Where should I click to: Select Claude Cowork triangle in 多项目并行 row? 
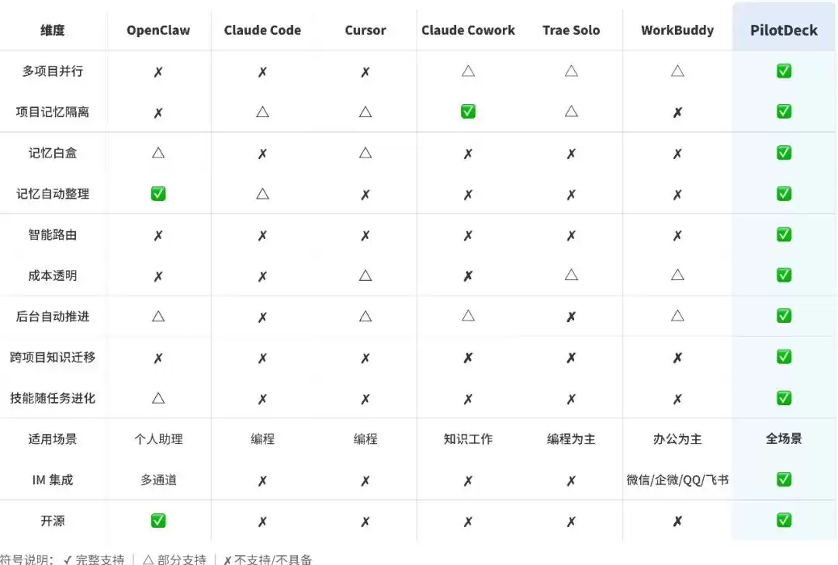(468, 71)
